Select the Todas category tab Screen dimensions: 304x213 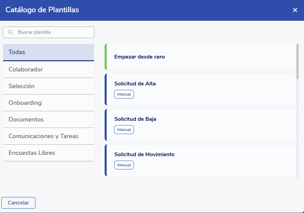tap(48, 52)
